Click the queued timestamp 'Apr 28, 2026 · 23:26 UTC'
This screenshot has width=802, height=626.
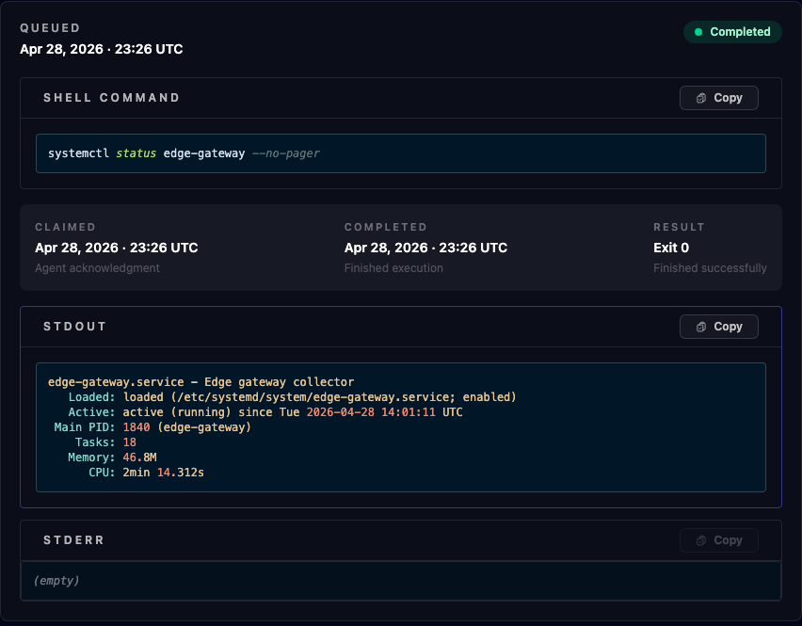tap(102, 49)
